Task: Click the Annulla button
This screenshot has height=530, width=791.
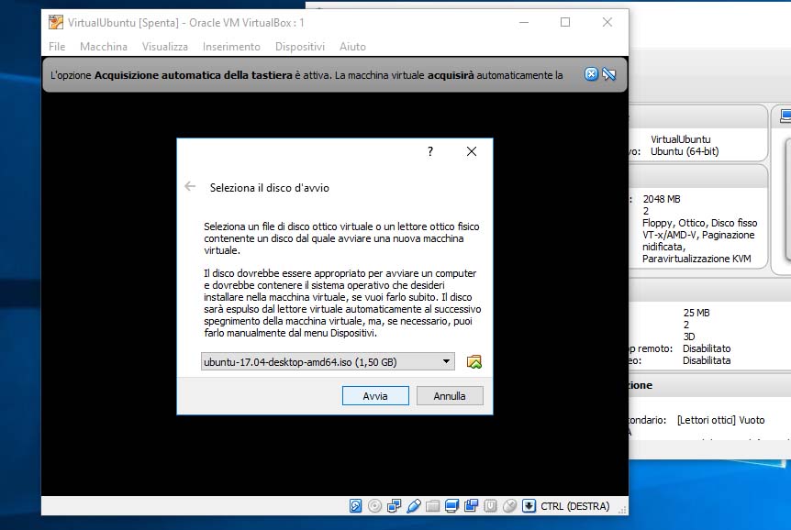Action: [x=450, y=396]
